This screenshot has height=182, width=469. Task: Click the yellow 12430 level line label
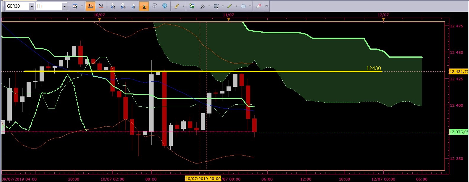click(x=374, y=68)
